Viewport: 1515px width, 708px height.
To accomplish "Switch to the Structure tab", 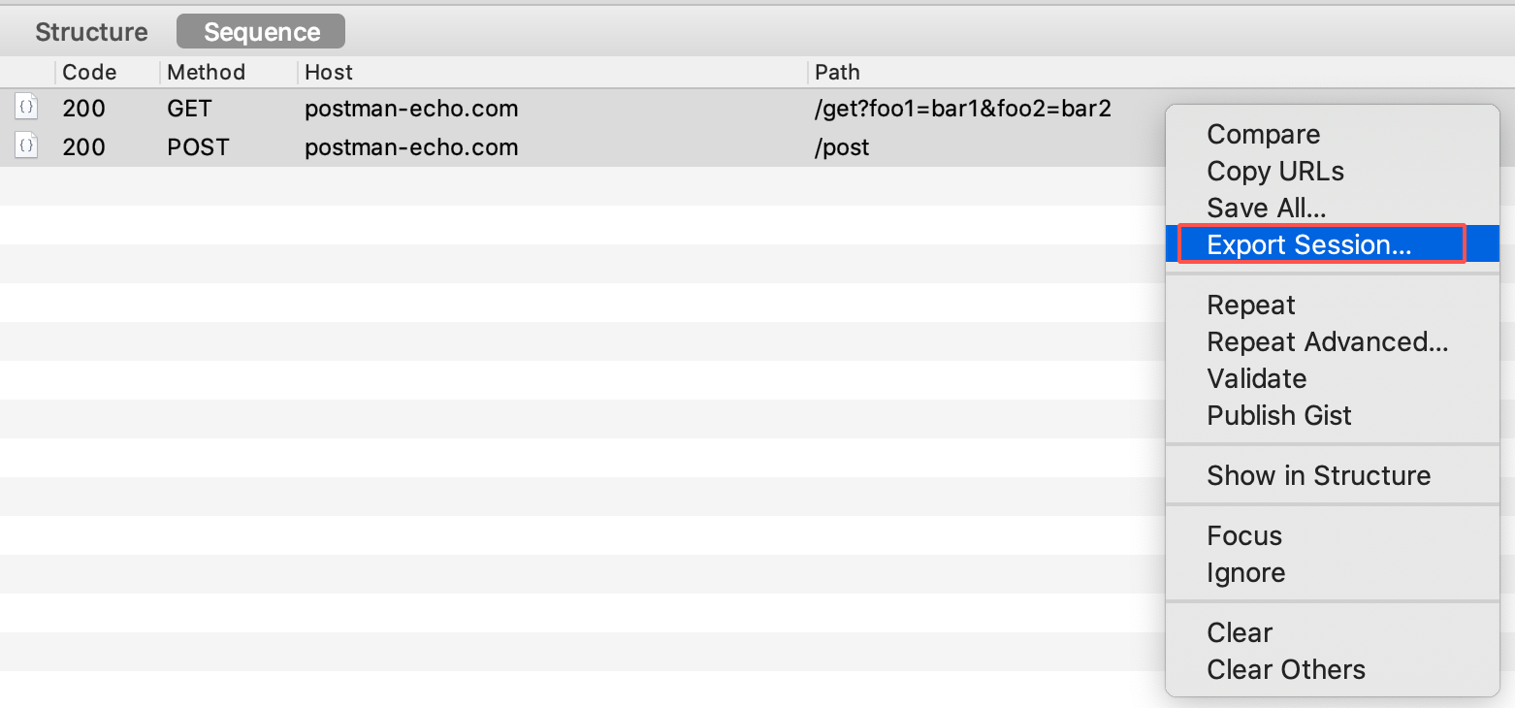I will click(x=91, y=32).
